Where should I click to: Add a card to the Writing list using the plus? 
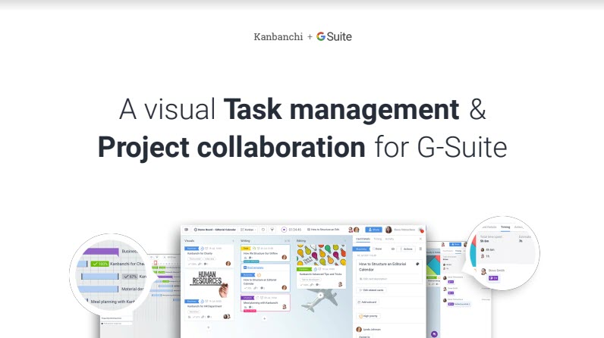pyautogui.click(x=265, y=319)
